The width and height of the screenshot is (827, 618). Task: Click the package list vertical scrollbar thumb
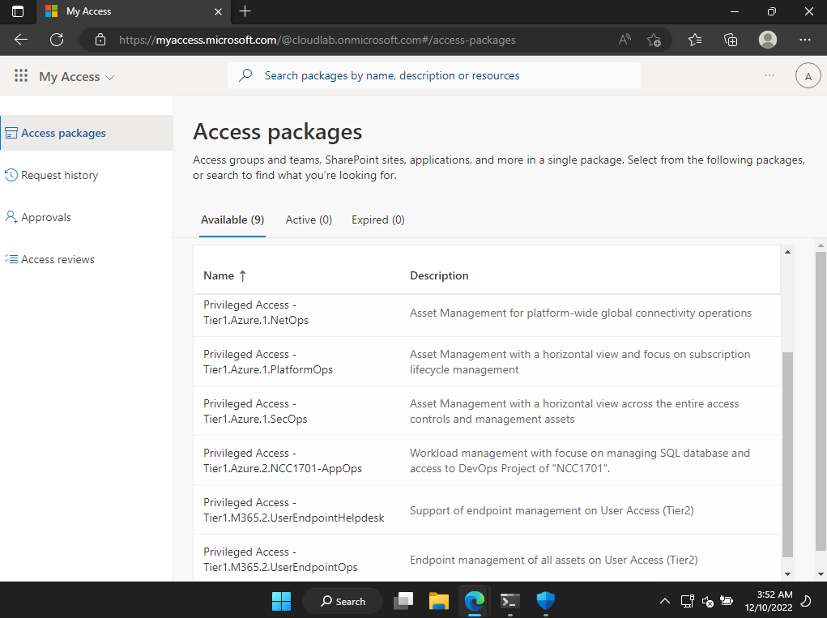point(787,454)
